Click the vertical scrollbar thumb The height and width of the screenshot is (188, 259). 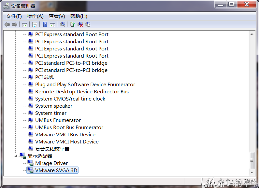pyautogui.click(x=252, y=160)
